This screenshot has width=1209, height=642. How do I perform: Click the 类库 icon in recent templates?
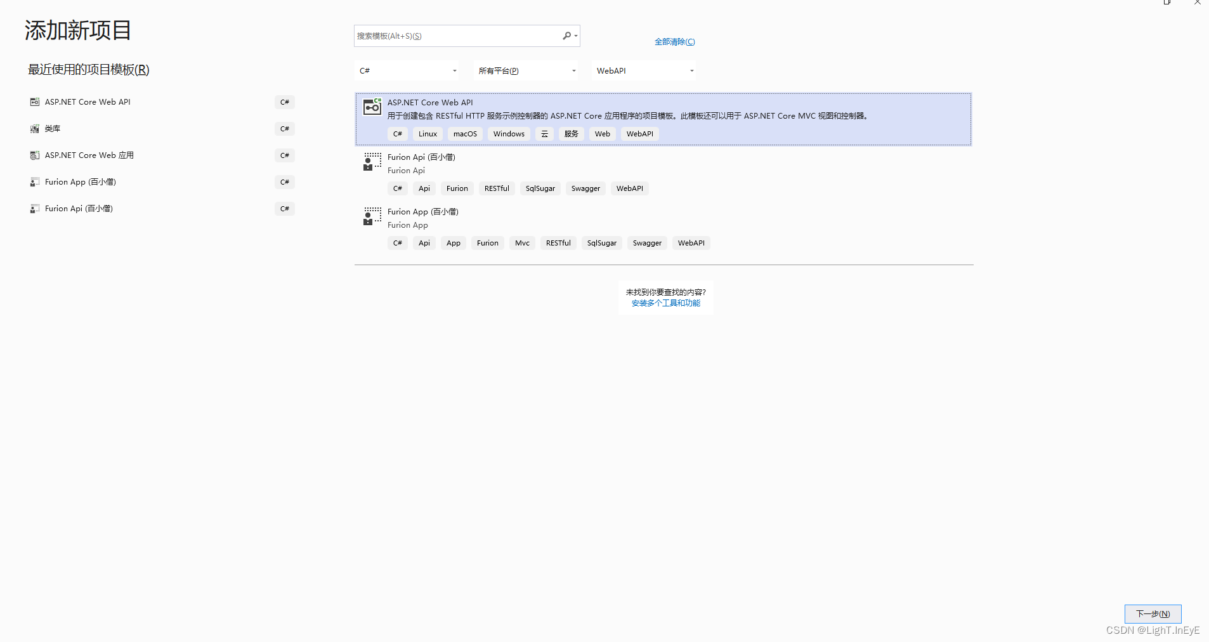35,129
